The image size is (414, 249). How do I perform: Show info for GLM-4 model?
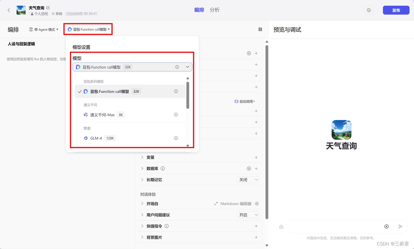point(176,138)
